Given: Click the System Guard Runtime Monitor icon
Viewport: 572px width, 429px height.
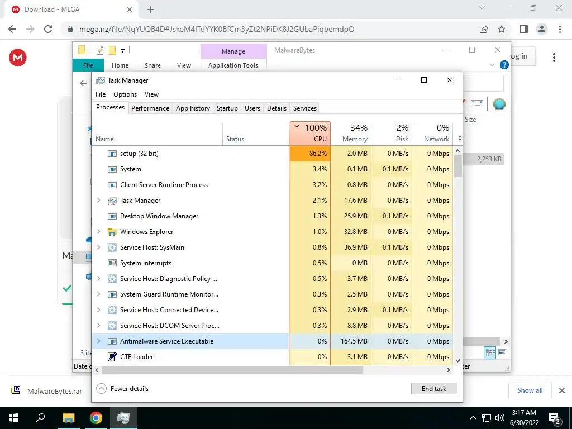Looking at the screenshot, I should tap(112, 294).
